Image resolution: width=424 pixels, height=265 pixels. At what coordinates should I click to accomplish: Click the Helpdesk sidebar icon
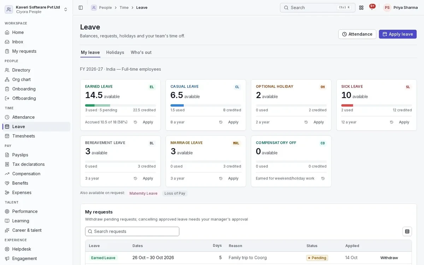pos(7,249)
